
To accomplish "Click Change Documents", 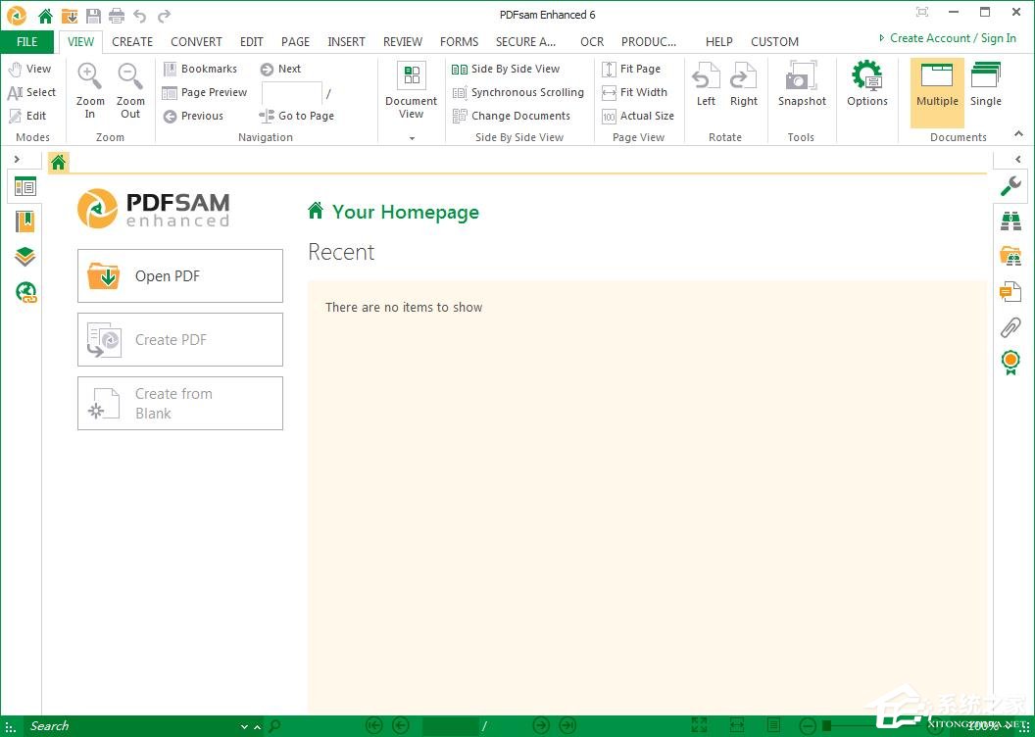I will 512,116.
